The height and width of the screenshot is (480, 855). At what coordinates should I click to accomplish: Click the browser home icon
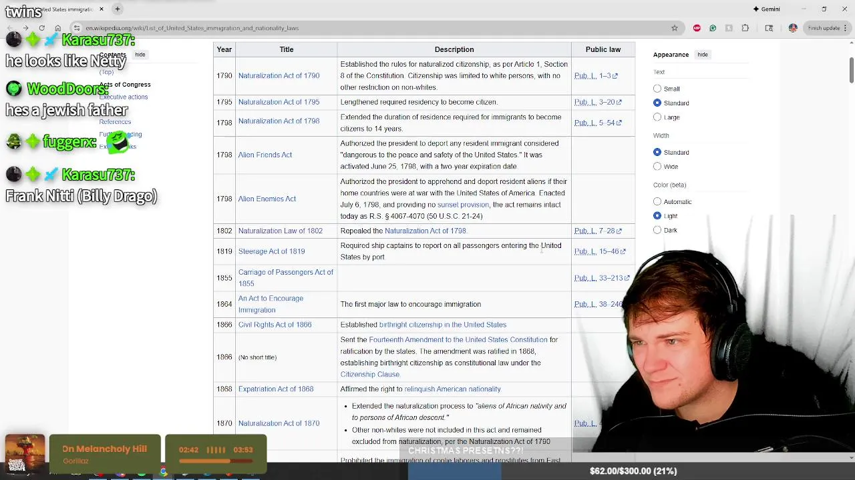(x=57, y=28)
